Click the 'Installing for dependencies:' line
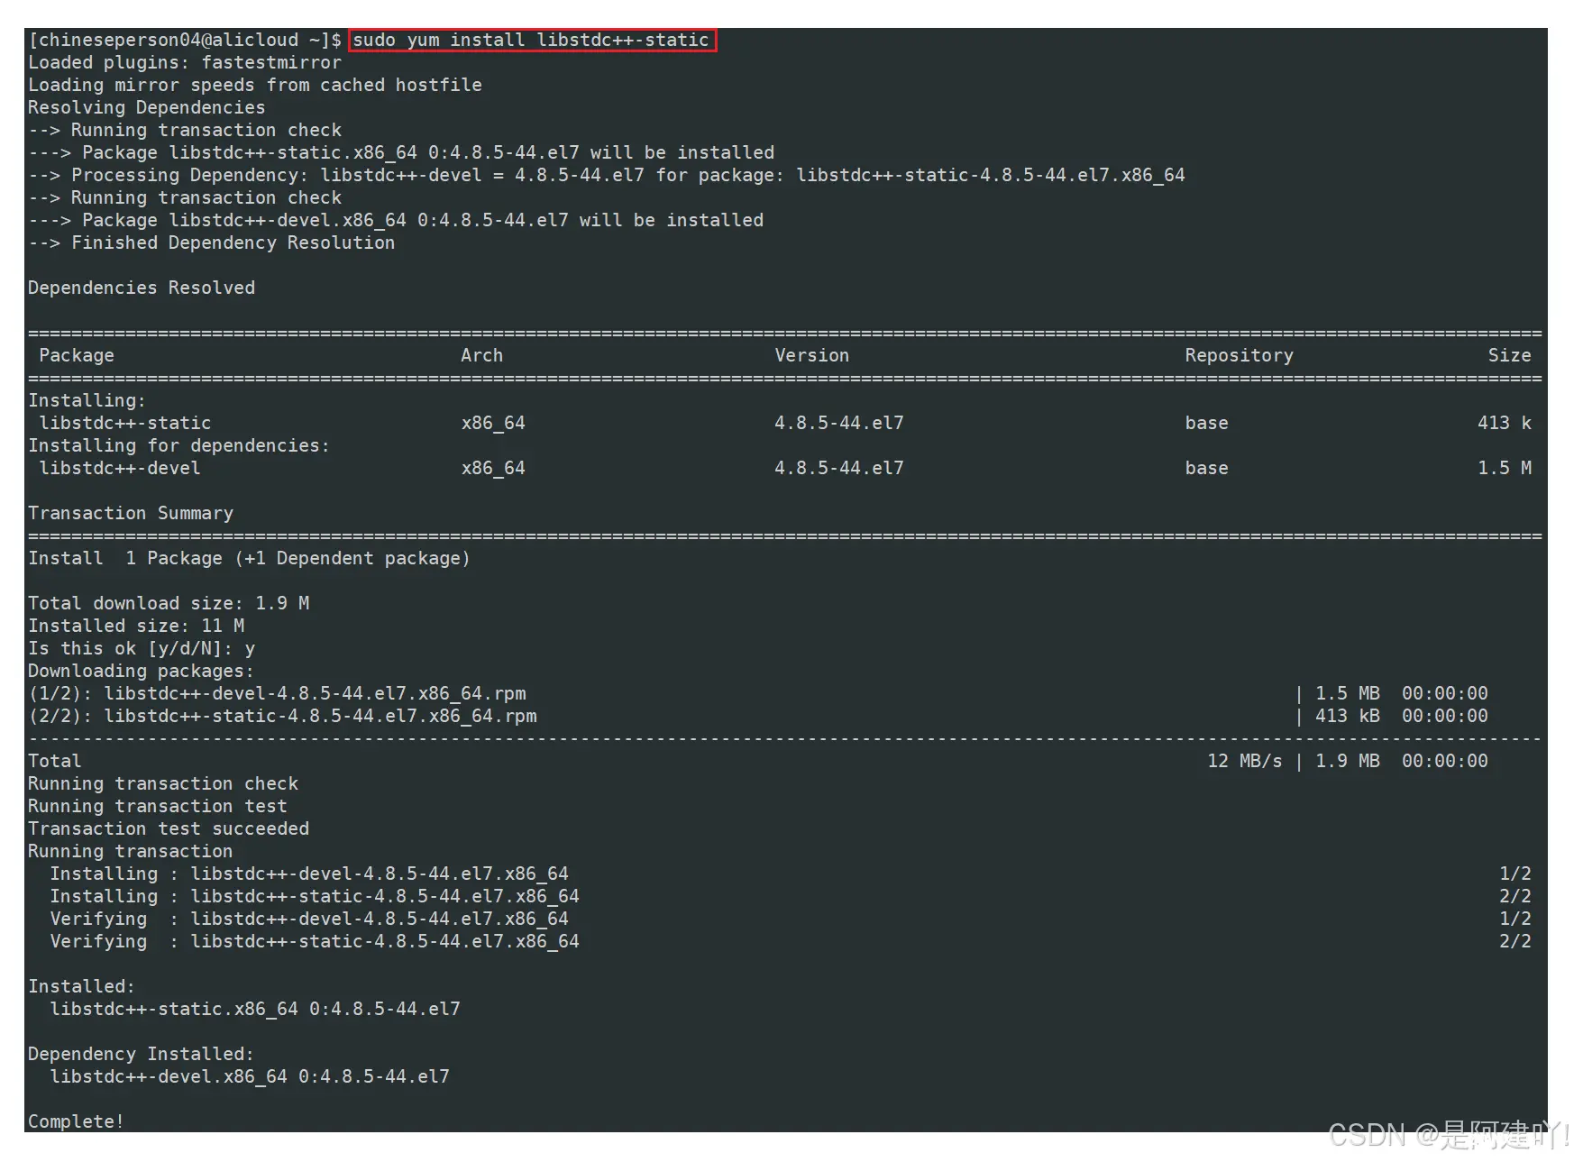 click(179, 445)
